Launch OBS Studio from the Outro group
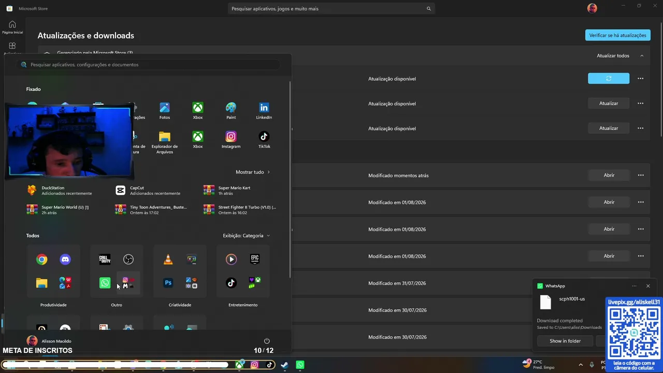 tap(128, 260)
